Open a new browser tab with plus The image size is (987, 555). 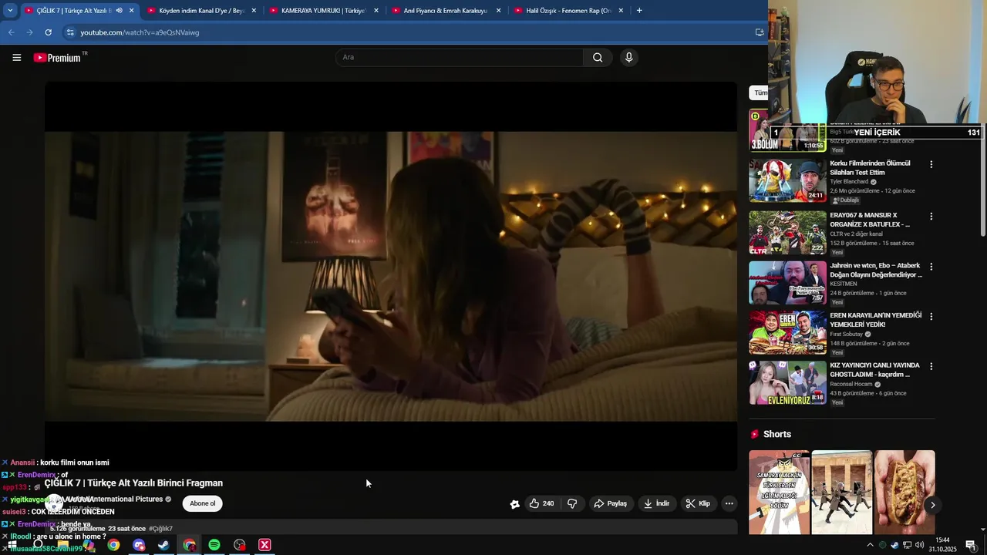[639, 11]
